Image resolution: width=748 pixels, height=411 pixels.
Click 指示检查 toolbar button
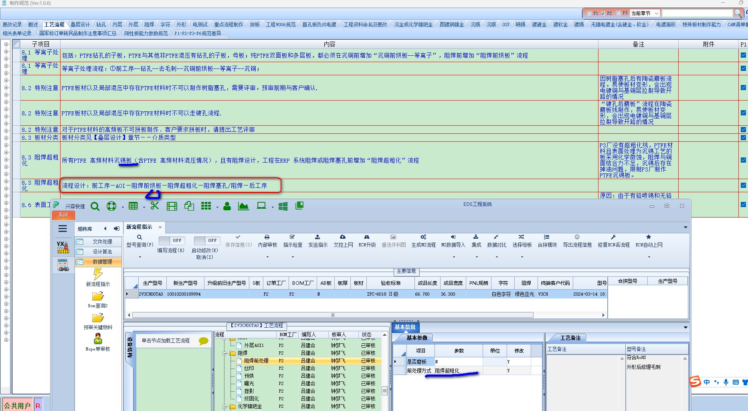coord(293,241)
